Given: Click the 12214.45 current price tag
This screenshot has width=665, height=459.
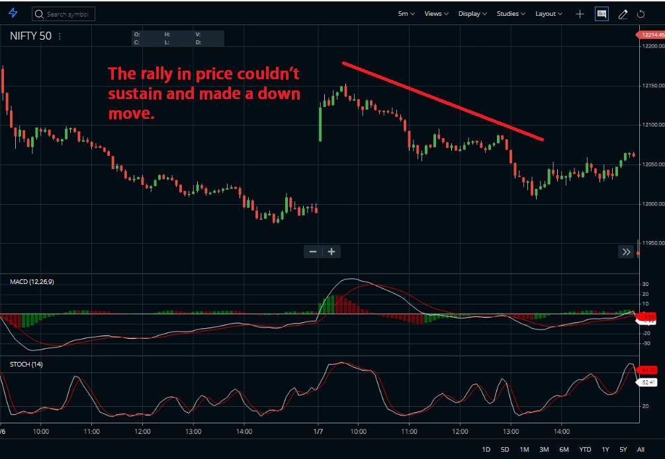Looking at the screenshot, I should pyautogui.click(x=651, y=35).
